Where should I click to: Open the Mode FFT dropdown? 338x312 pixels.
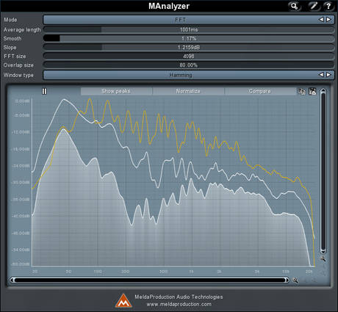(x=180, y=20)
